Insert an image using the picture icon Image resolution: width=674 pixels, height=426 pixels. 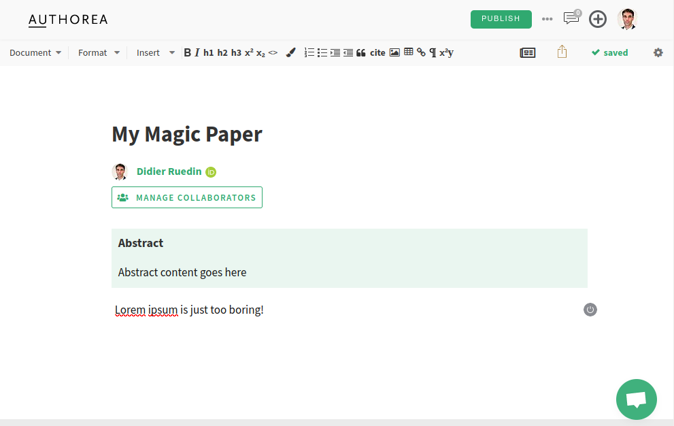pos(394,52)
